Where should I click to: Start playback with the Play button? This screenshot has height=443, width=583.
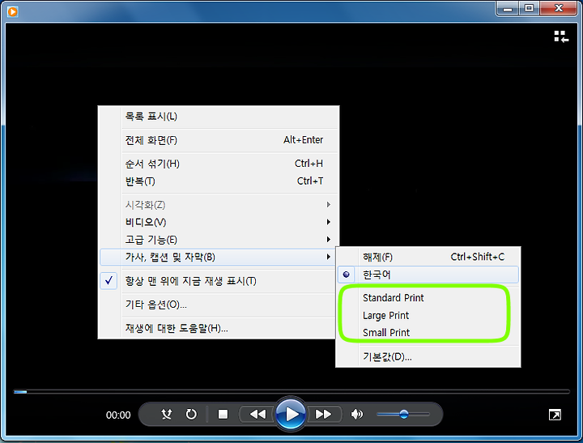coord(291,414)
